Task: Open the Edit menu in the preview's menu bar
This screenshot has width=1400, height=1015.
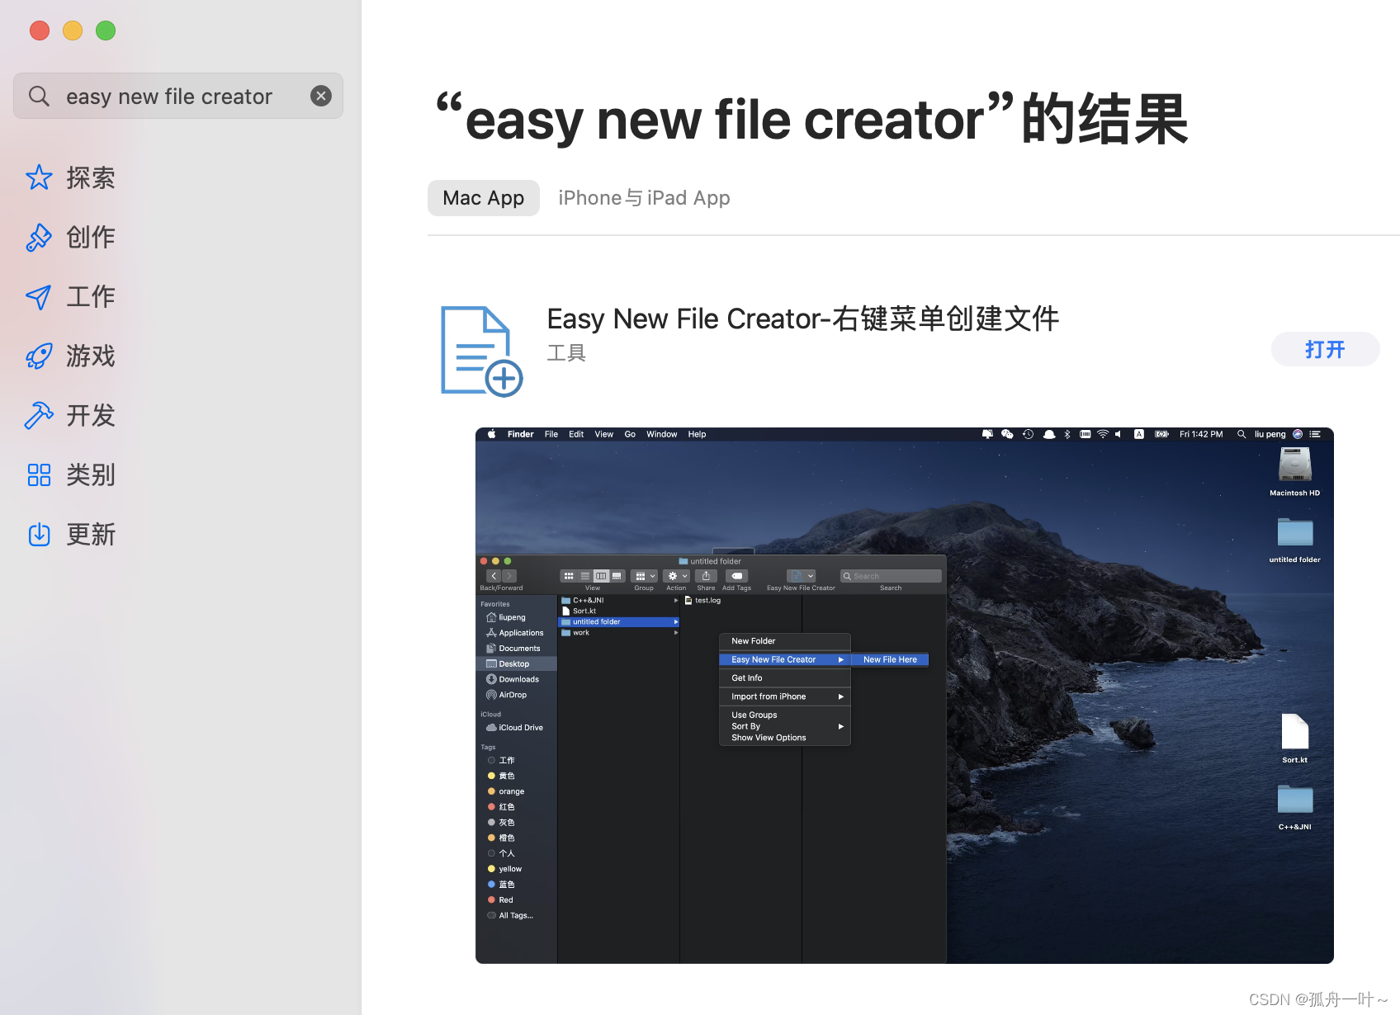Action: [x=576, y=434]
